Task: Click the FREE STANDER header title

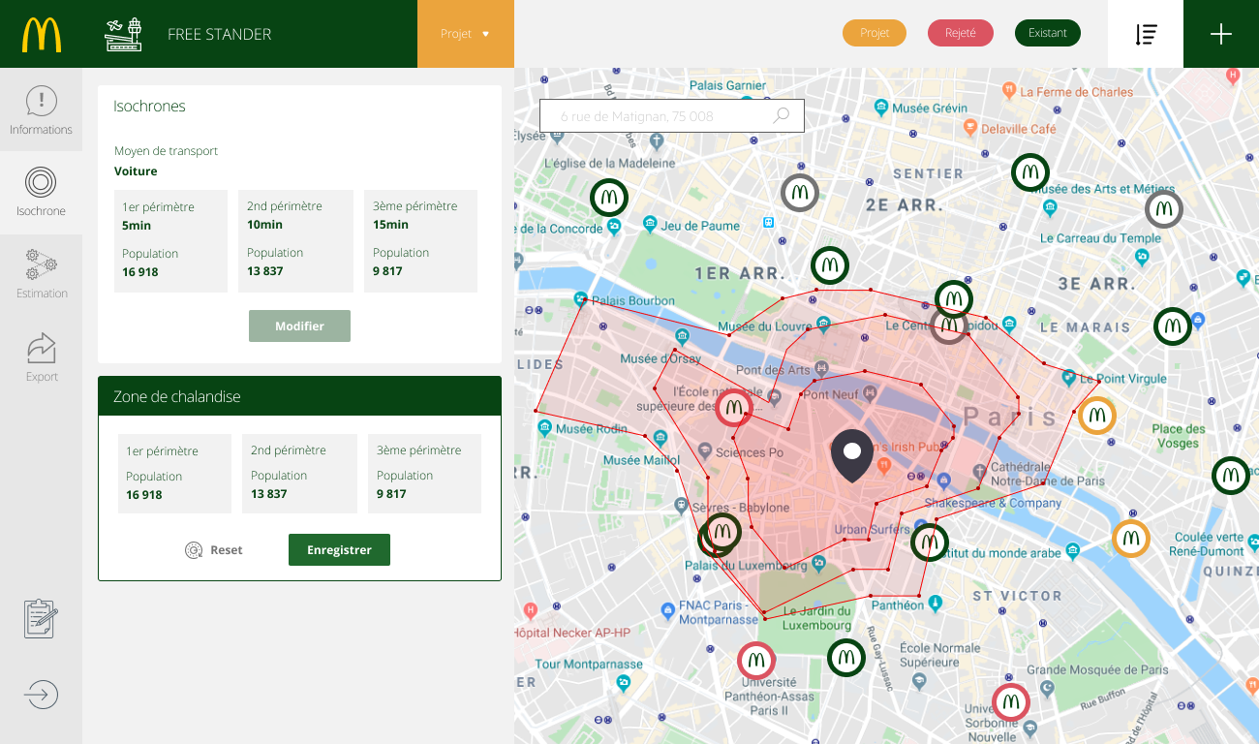Action: tap(219, 34)
